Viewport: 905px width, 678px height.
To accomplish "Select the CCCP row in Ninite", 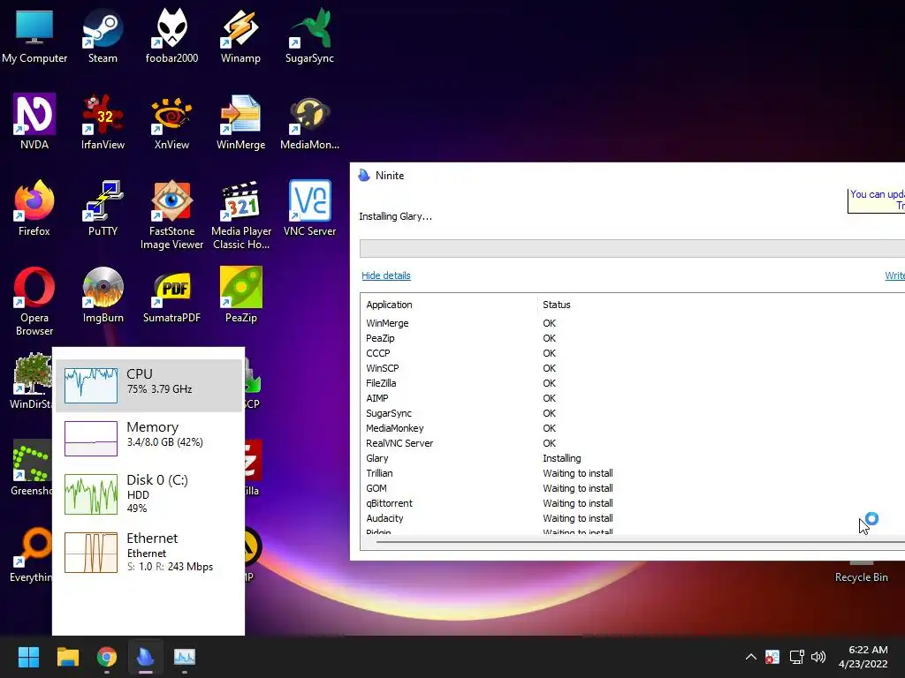I will tap(633, 353).
